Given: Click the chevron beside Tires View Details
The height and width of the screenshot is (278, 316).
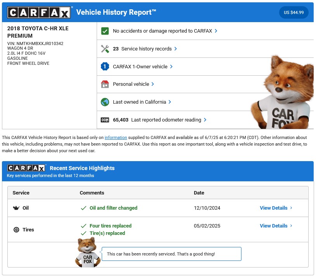Looking at the screenshot, I should coord(291,226).
